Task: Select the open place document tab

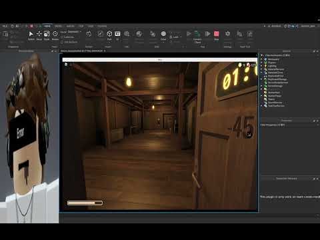Action: [x=81, y=51]
